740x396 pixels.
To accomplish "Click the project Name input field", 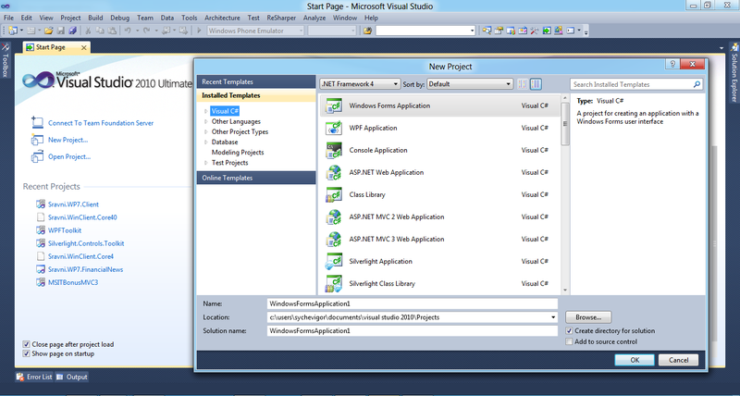I will [413, 303].
